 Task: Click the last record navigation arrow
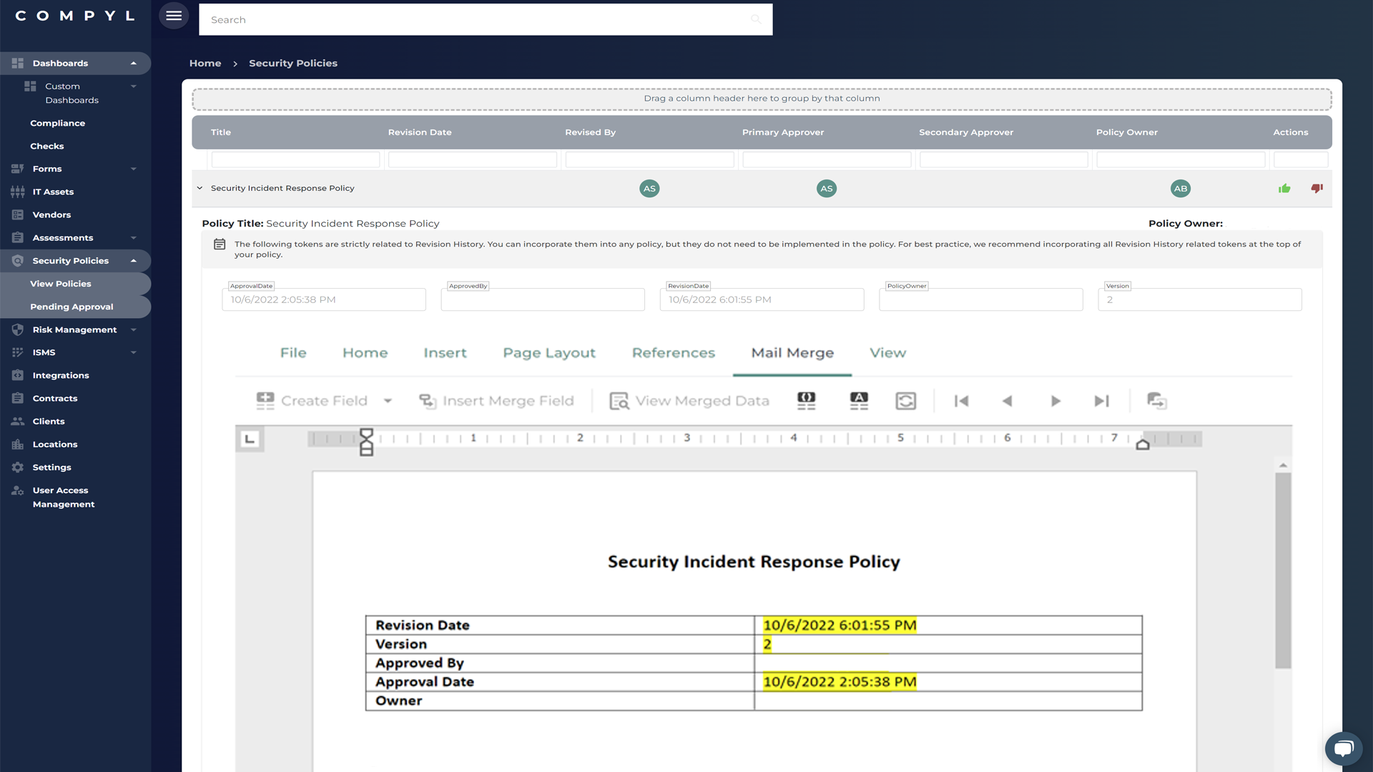(x=1101, y=401)
